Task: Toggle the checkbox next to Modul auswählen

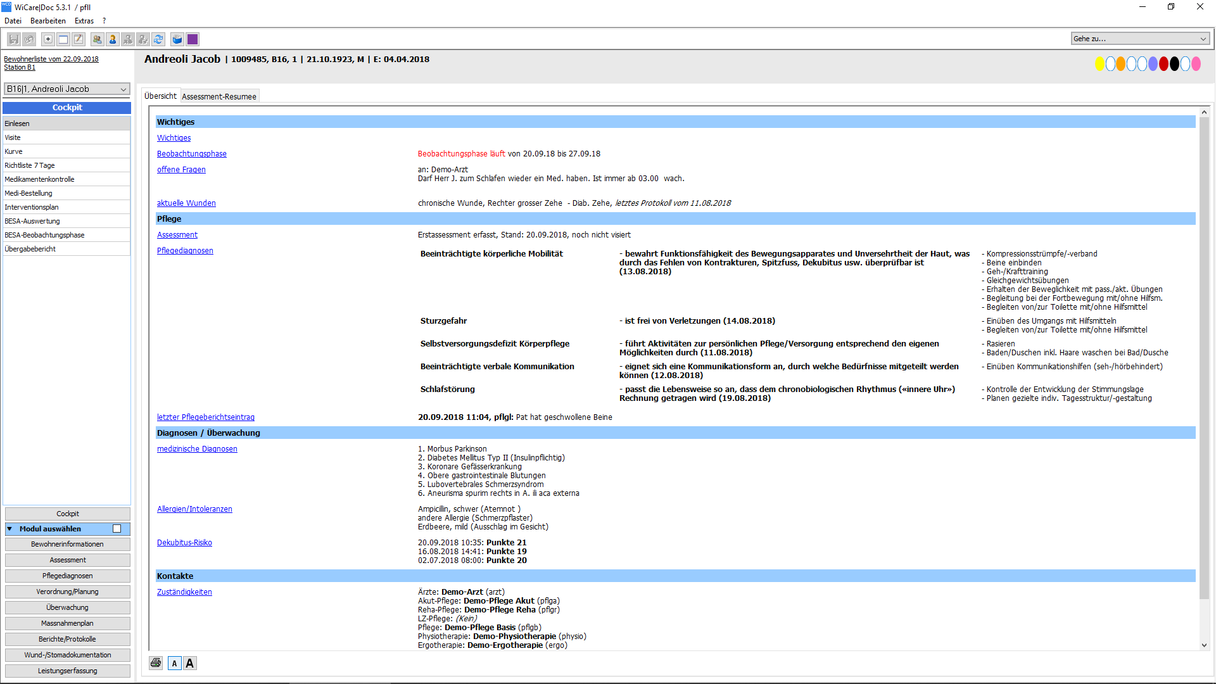Action: coord(117,529)
